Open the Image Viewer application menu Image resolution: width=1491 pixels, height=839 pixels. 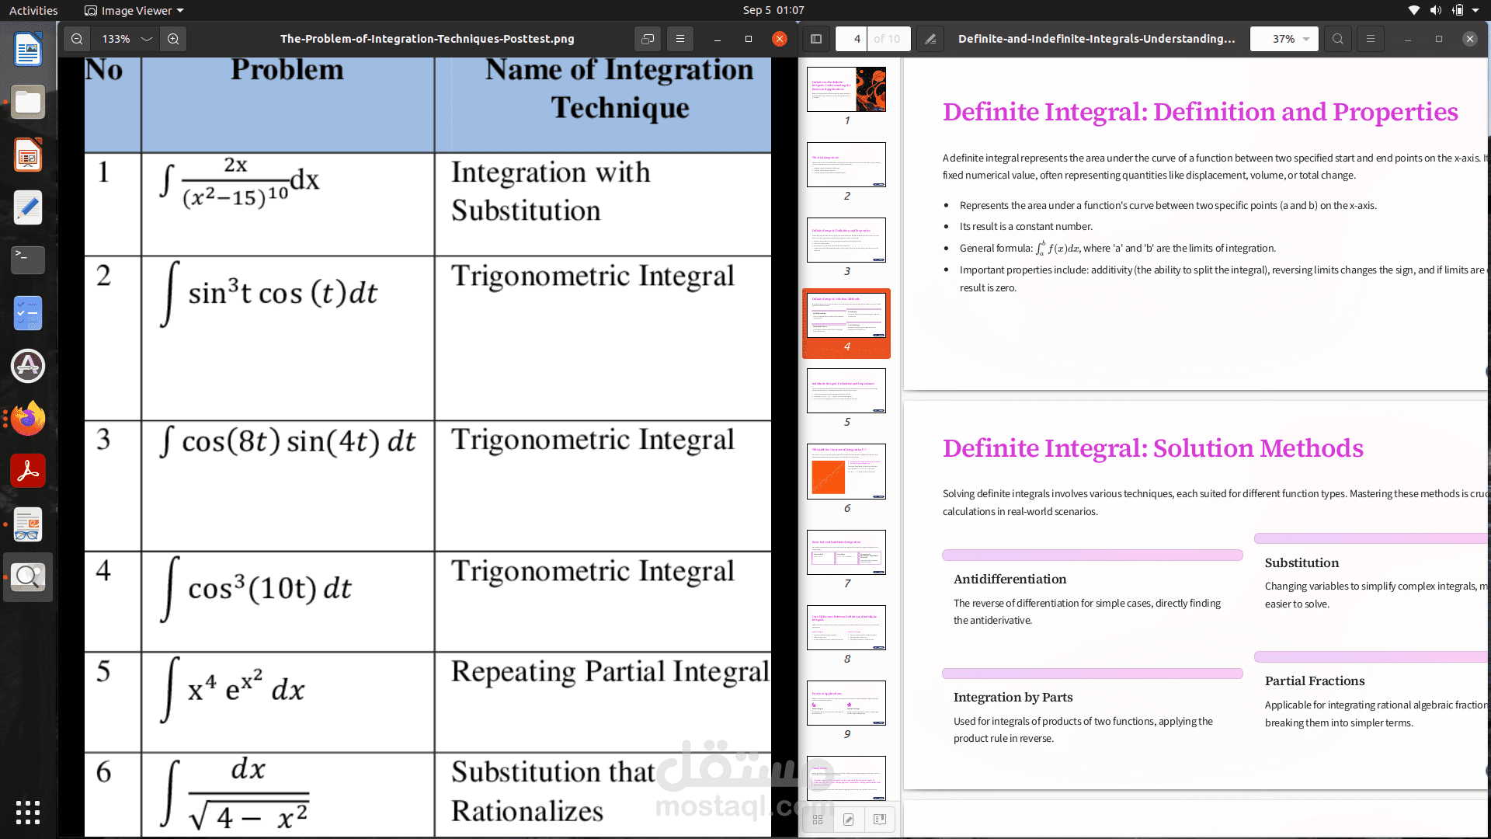tap(134, 10)
